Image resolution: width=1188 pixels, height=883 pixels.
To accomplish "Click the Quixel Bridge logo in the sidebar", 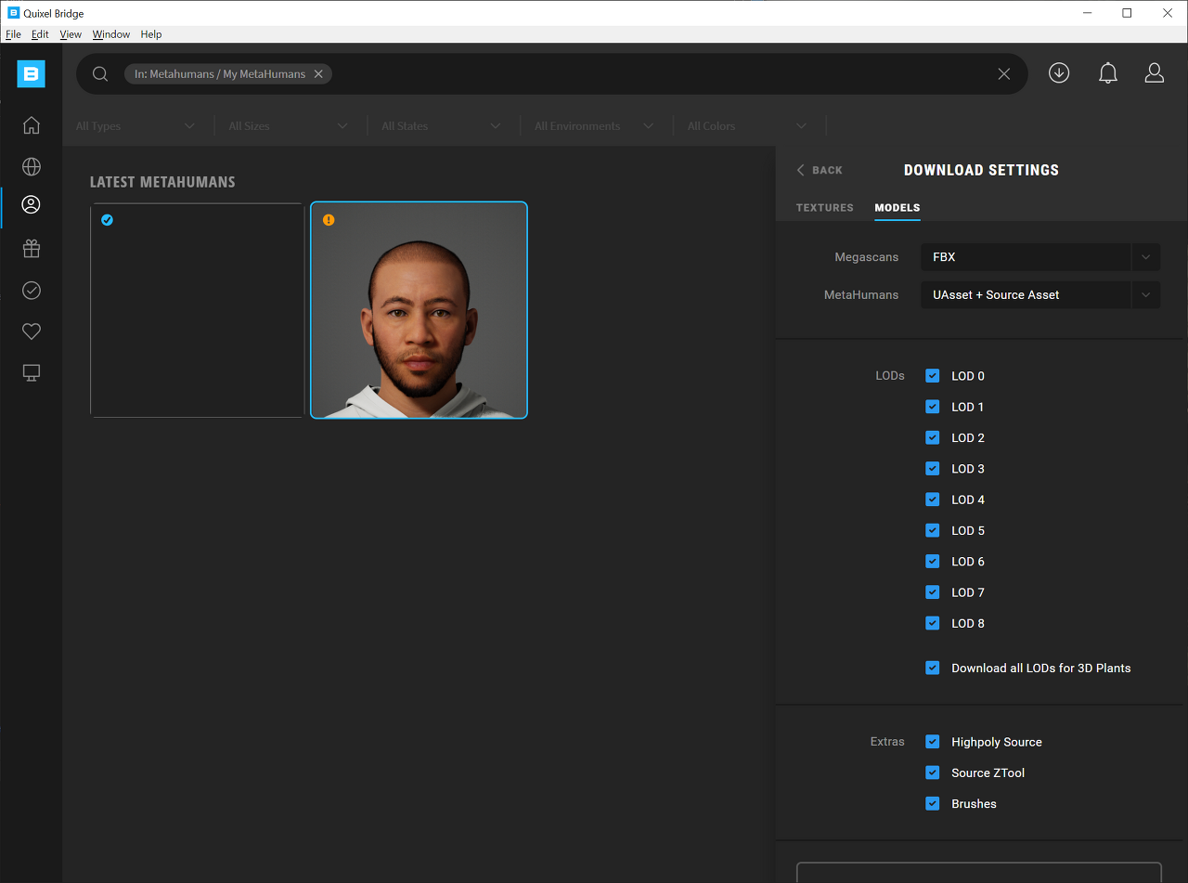I will point(31,73).
